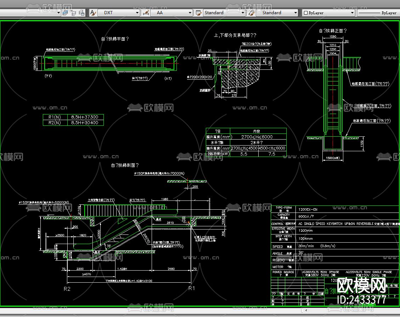The width and height of the screenshot is (400, 317).
Task: Click the 2510 dimension in section view
Action: click(170, 223)
